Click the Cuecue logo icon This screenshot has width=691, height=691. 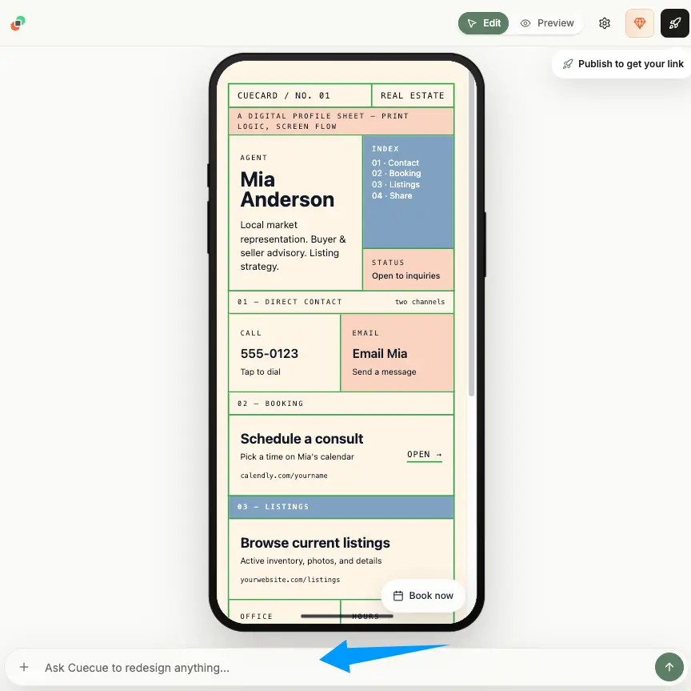click(18, 23)
